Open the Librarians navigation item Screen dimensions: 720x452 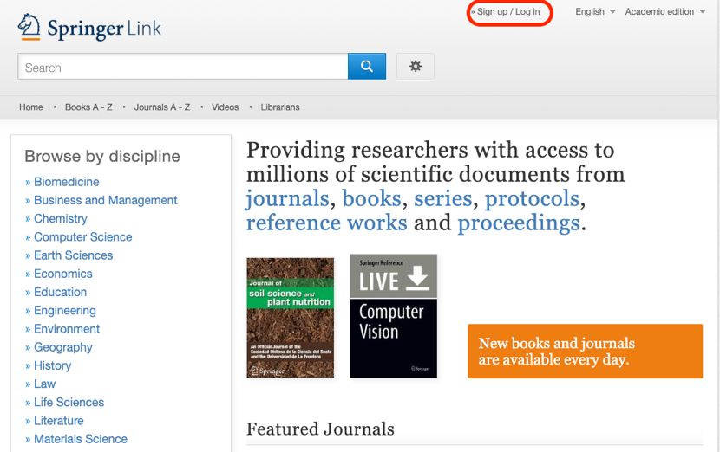pyautogui.click(x=280, y=107)
